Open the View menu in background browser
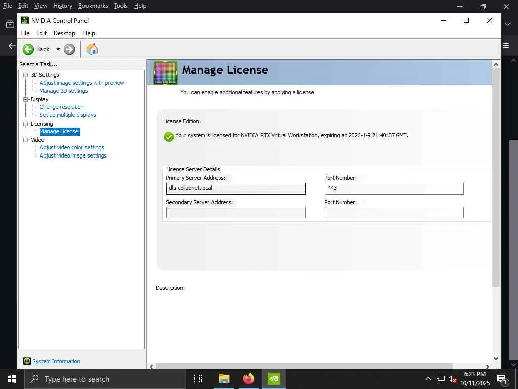Screen dimensions: 518x389 [40, 6]
